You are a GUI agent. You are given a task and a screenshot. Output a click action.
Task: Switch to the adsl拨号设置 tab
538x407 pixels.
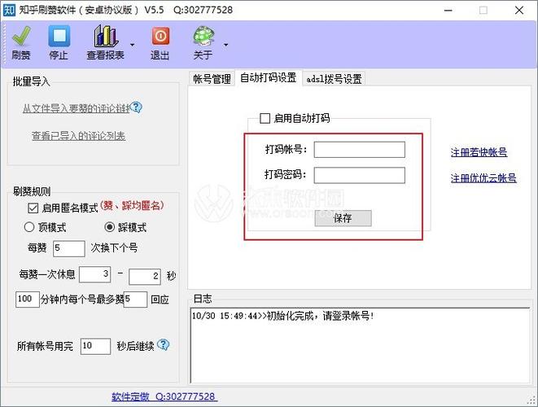coord(334,79)
